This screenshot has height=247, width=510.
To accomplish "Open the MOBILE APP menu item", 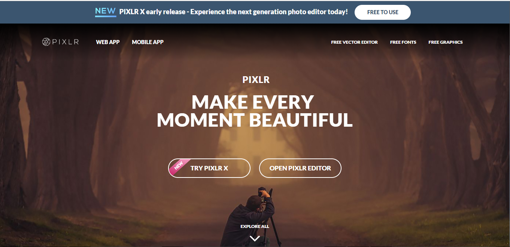I will 148,42.
